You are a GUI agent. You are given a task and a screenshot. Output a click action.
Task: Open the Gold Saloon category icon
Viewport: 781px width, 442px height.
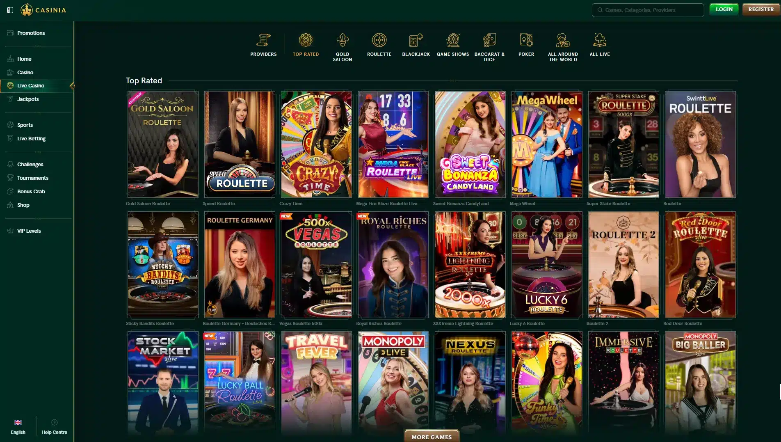[x=343, y=40]
